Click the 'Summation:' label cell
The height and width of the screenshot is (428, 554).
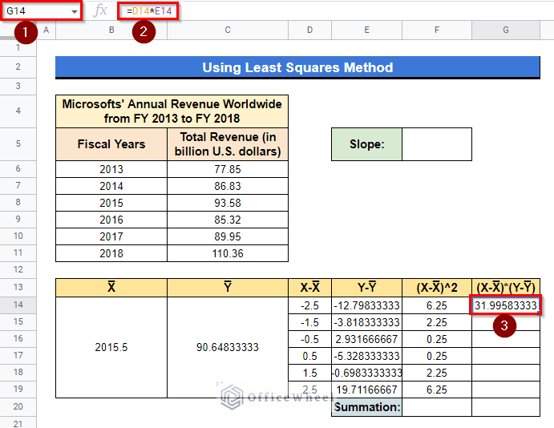pos(366,407)
